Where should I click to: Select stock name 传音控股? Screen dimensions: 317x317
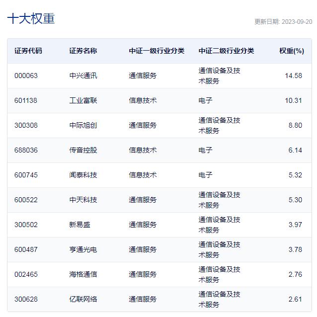point(83,150)
